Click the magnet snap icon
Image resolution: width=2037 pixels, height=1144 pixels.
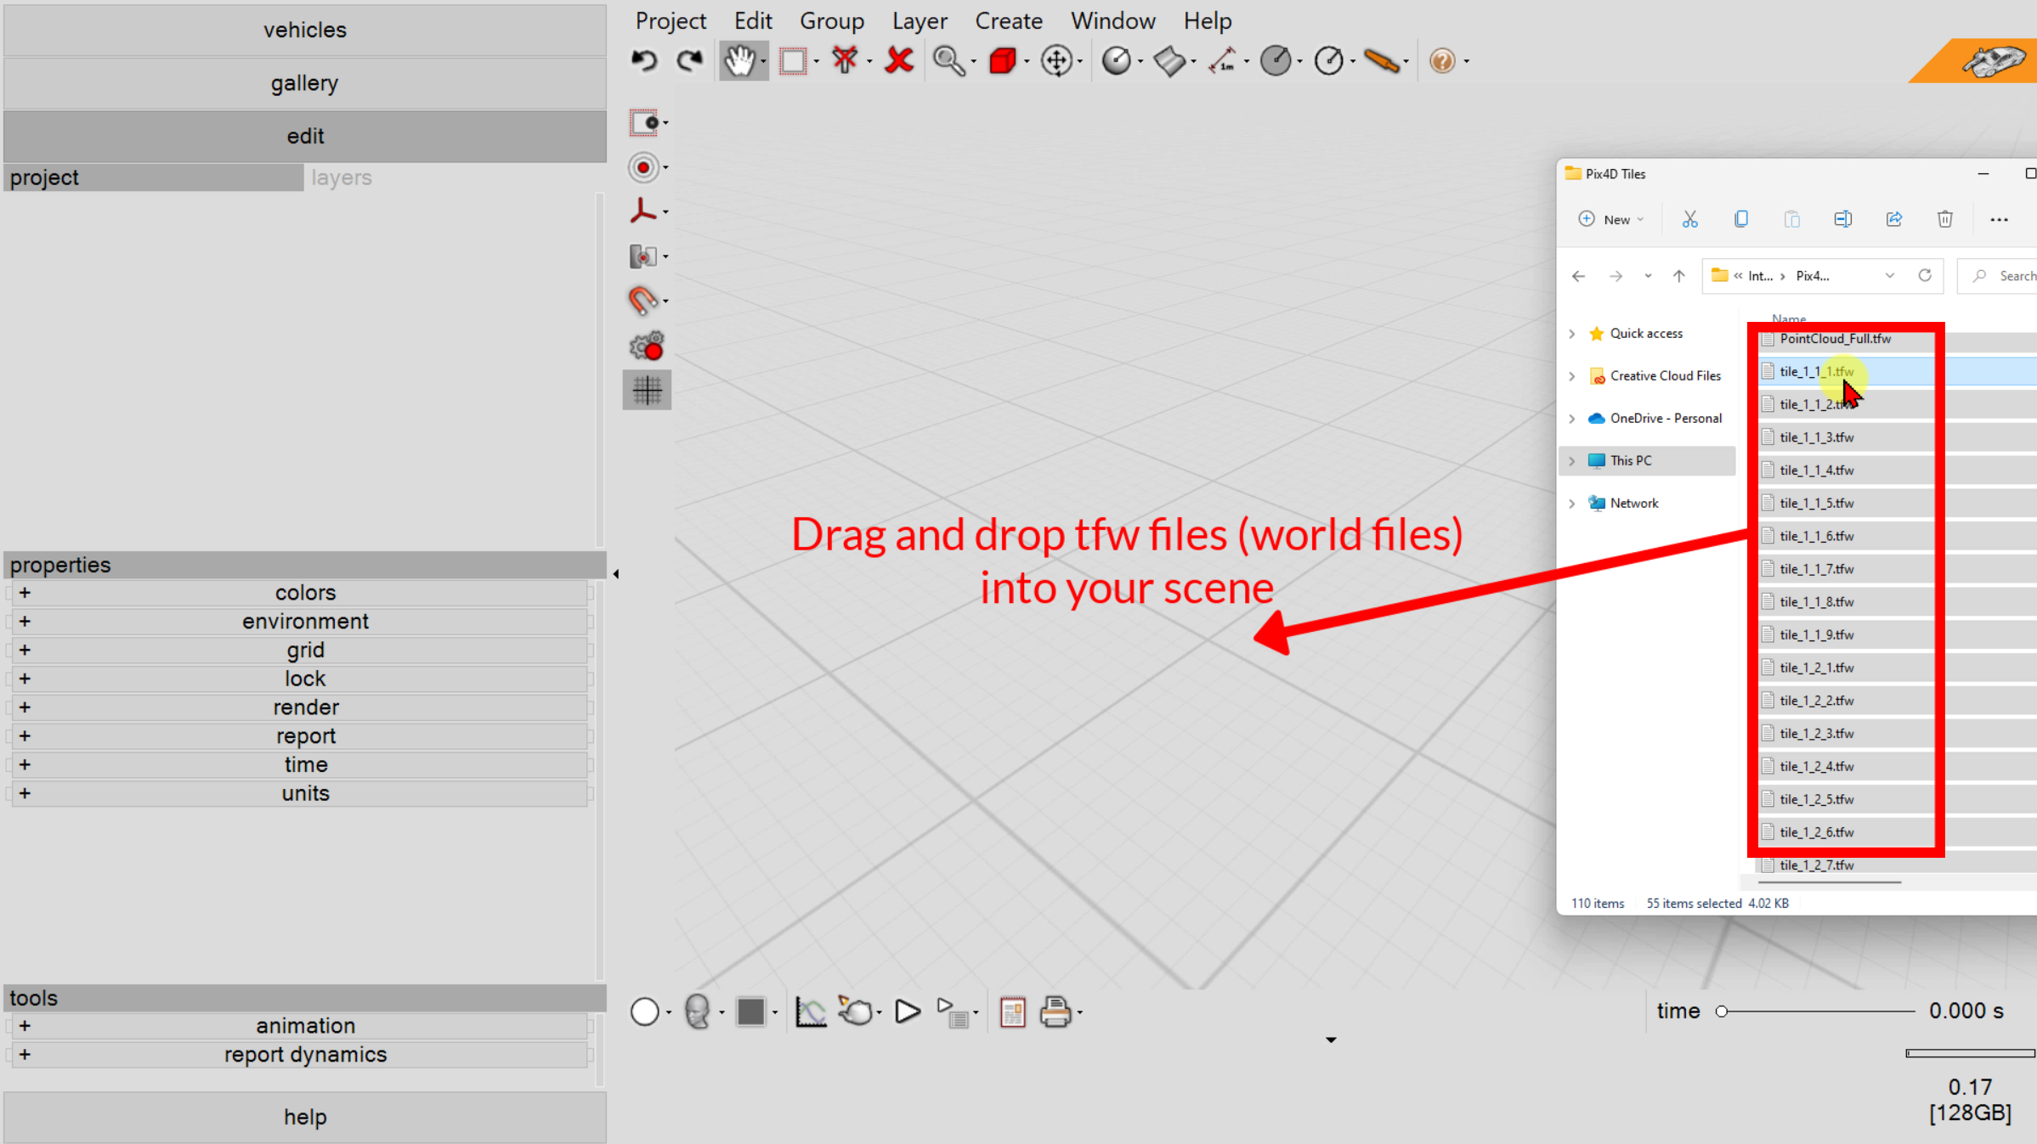(642, 301)
